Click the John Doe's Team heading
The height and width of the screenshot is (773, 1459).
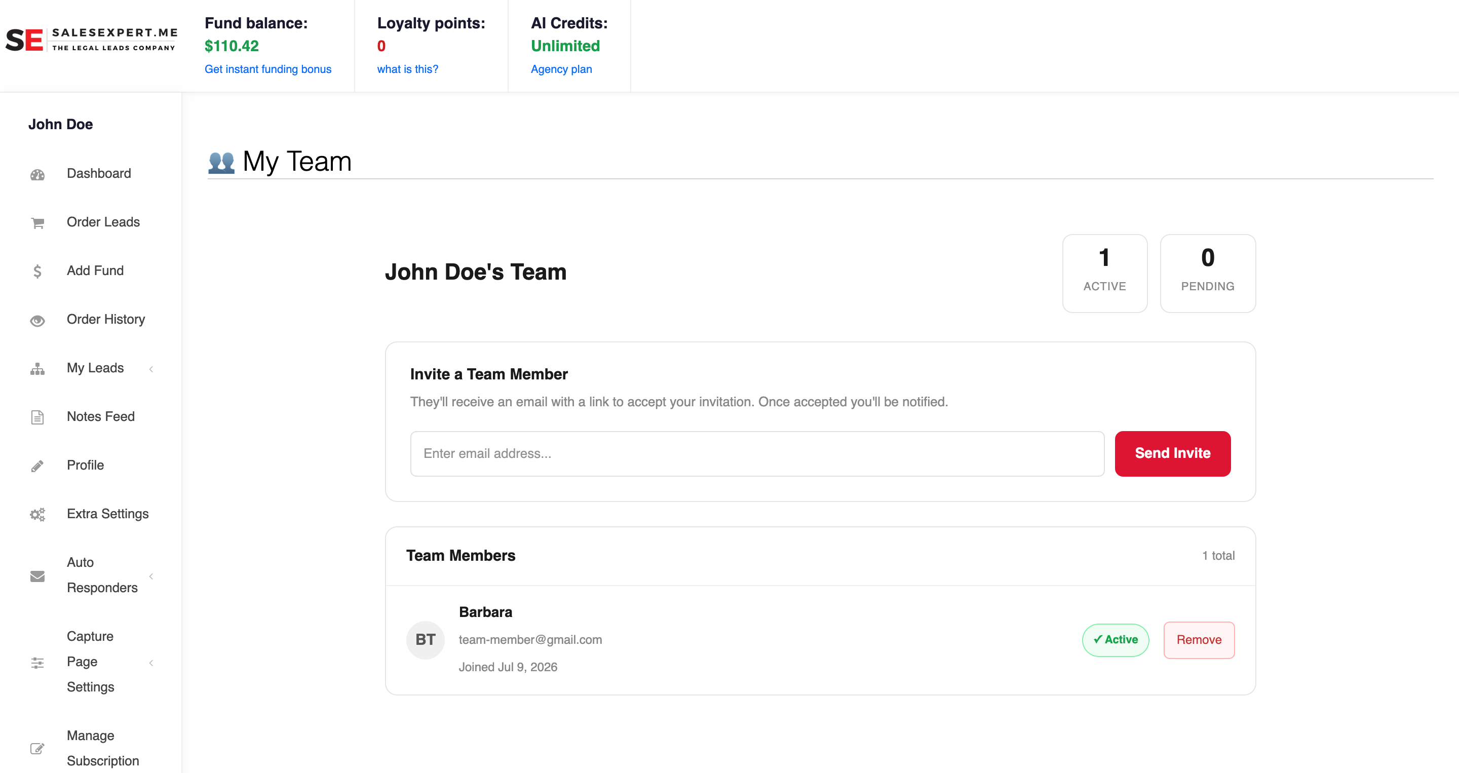coord(476,272)
